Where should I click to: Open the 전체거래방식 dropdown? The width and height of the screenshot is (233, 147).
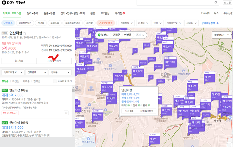tap(13, 72)
